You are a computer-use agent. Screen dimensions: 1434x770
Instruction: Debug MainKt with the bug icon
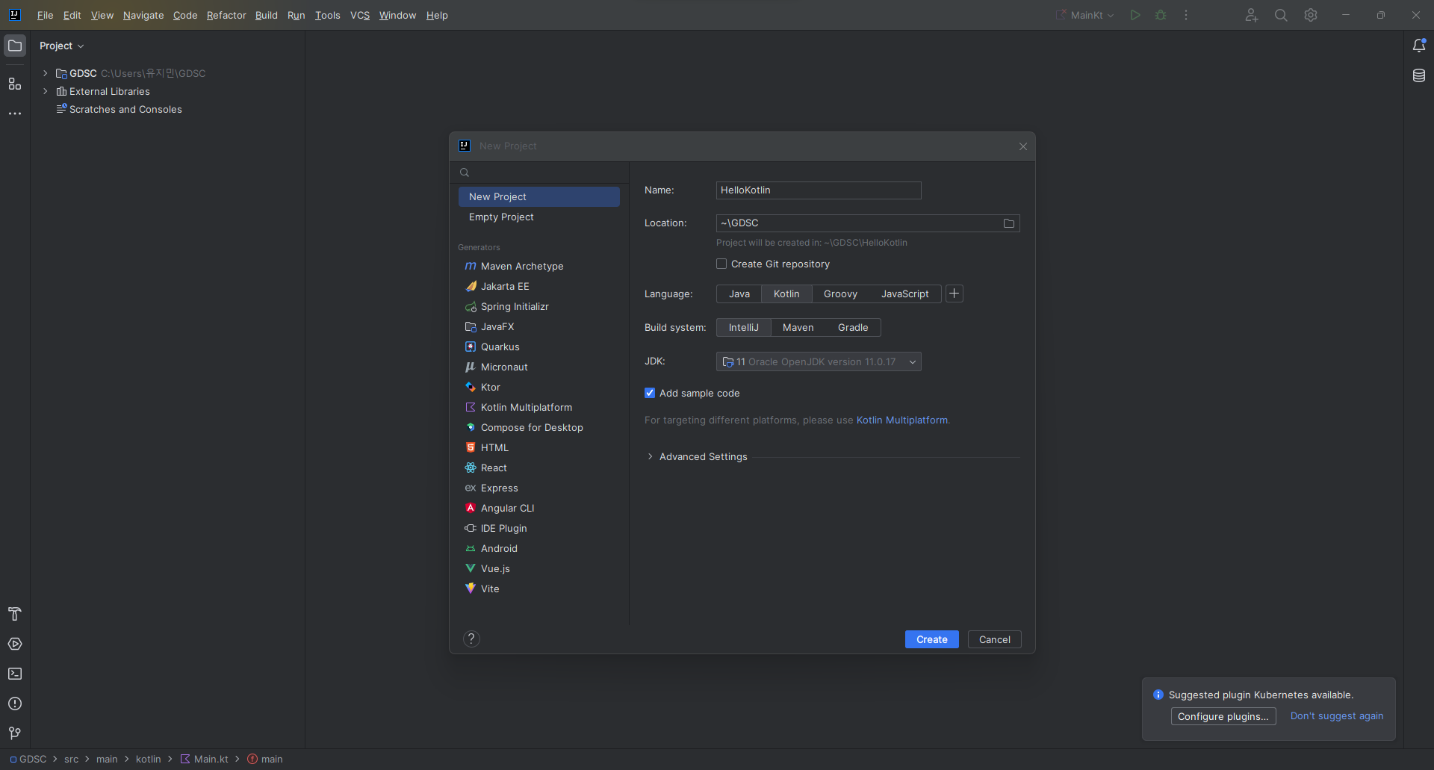(x=1161, y=15)
